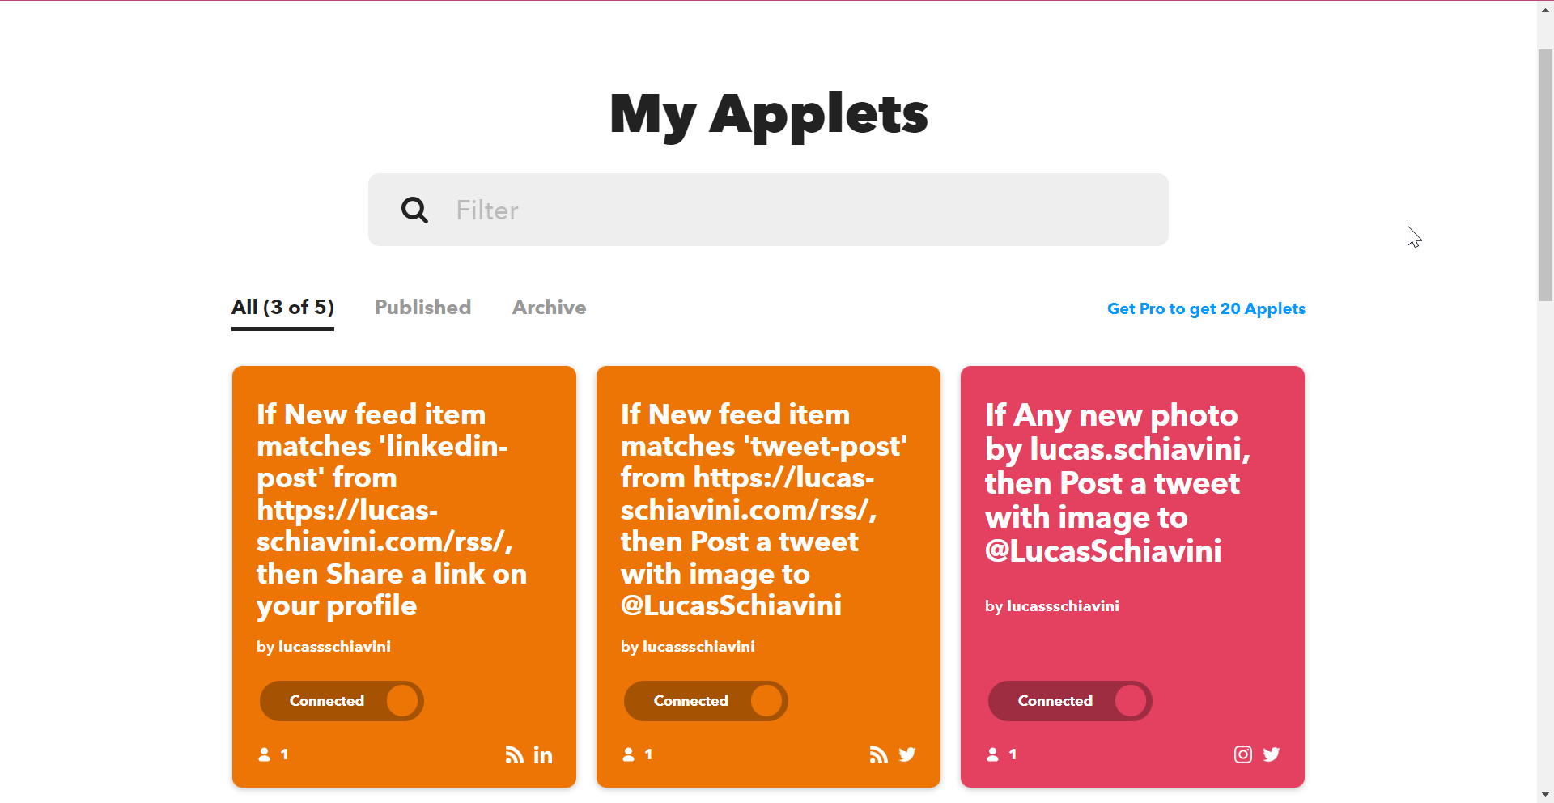Switch to the Published tab
This screenshot has height=803, width=1554.
(422, 308)
